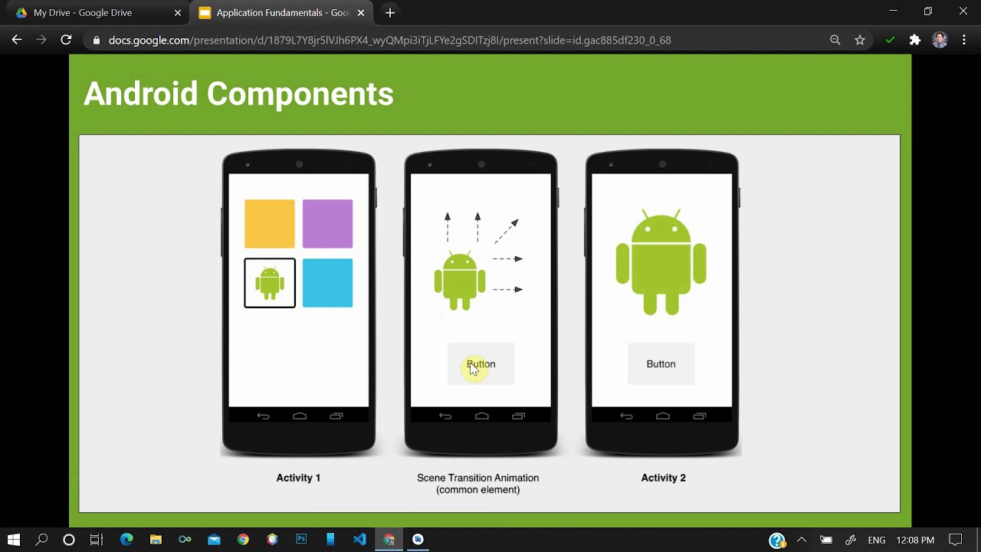Tap the recents nav icon on the middle phone
The width and height of the screenshot is (981, 552).
(x=518, y=416)
